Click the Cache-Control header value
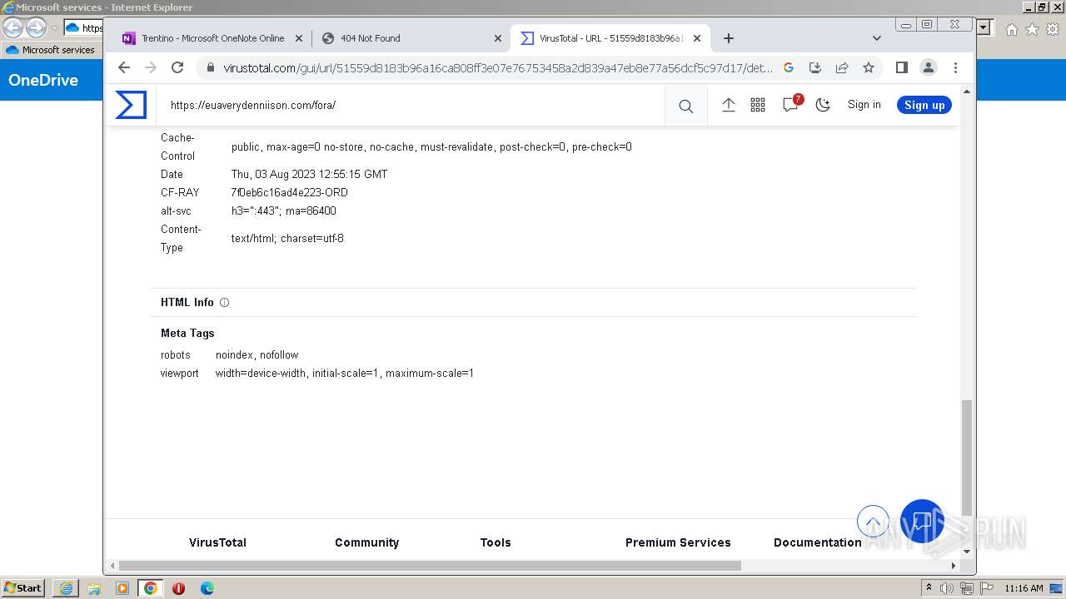This screenshot has height=599, width=1066. pyautogui.click(x=431, y=147)
